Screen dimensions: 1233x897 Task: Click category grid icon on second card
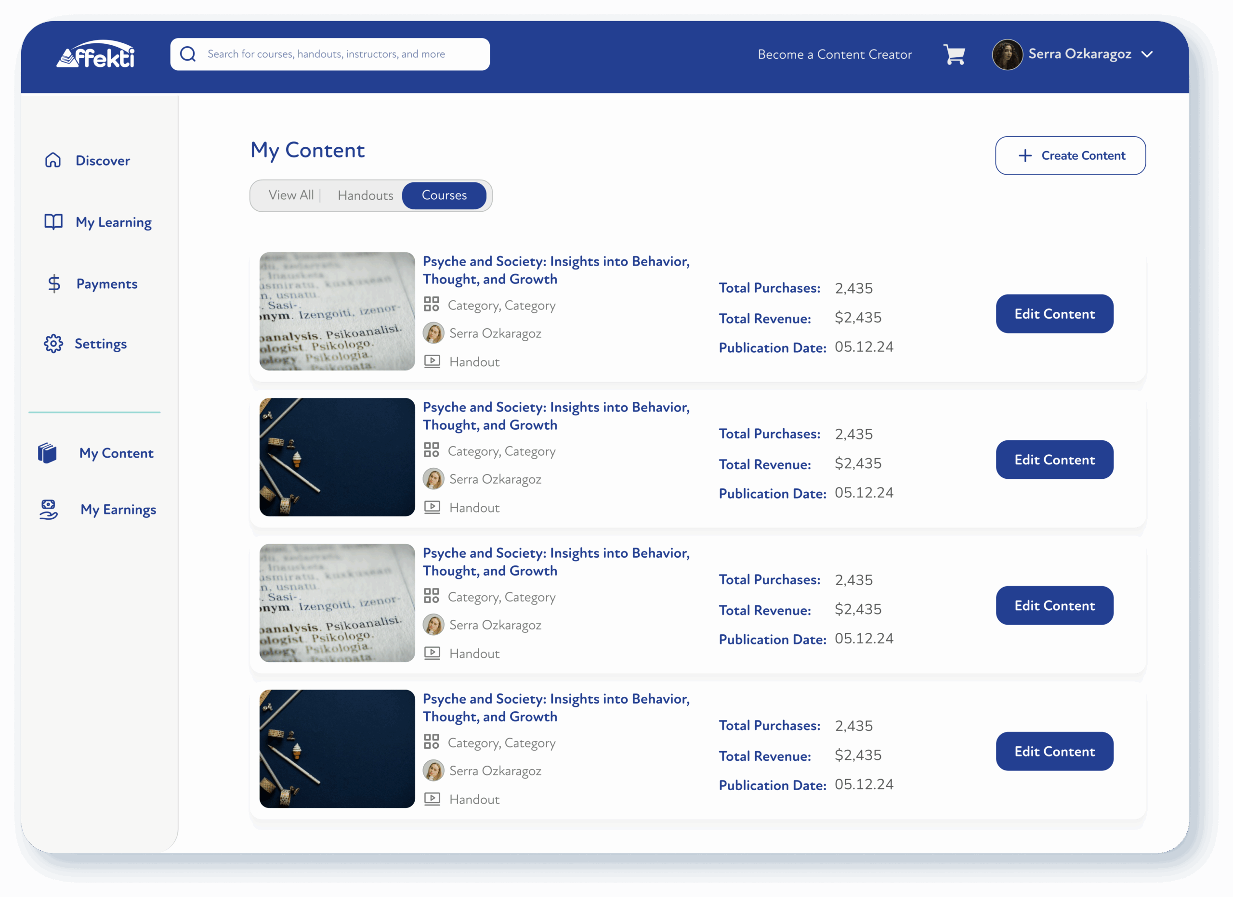pyautogui.click(x=432, y=449)
